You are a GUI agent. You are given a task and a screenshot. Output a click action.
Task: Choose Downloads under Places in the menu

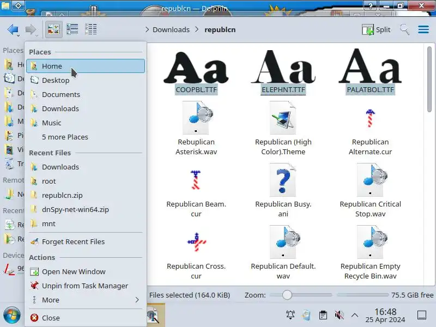(86, 108)
